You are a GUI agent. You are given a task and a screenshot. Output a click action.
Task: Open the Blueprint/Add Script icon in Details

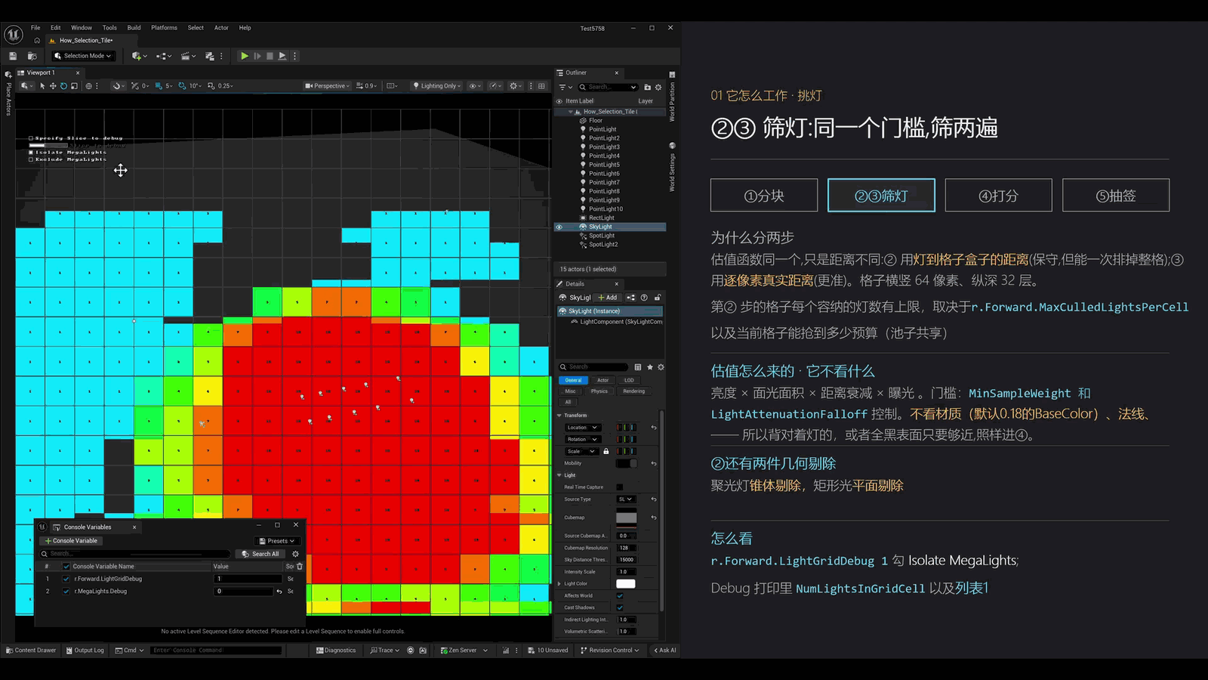click(631, 298)
